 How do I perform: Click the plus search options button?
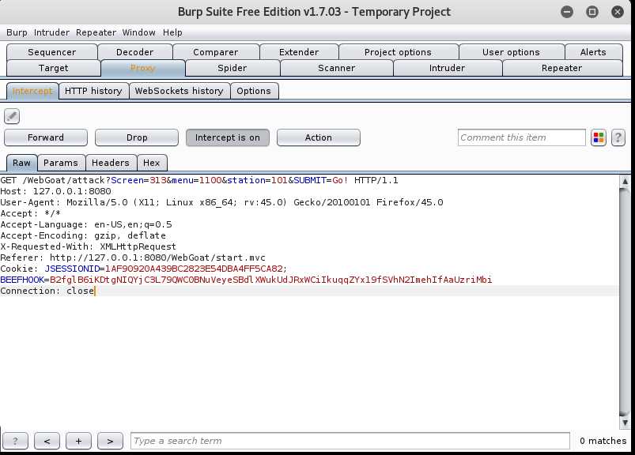click(x=78, y=441)
